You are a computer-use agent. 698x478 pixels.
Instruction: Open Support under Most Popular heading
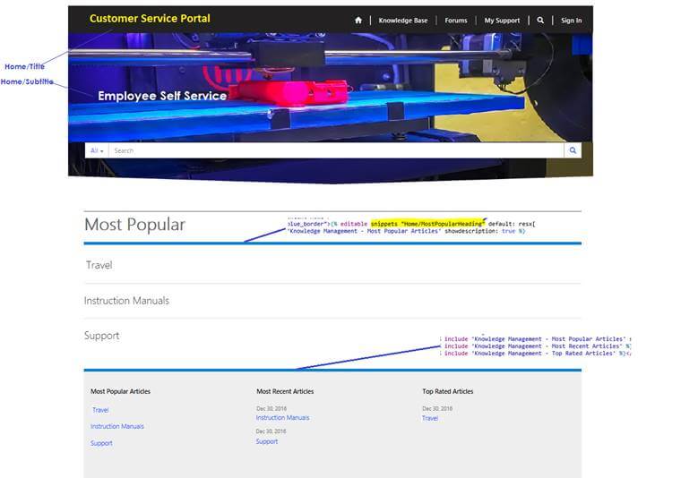101,336
